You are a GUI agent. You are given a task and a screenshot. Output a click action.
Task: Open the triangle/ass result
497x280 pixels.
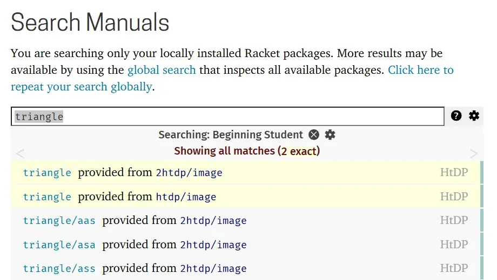tap(59, 269)
